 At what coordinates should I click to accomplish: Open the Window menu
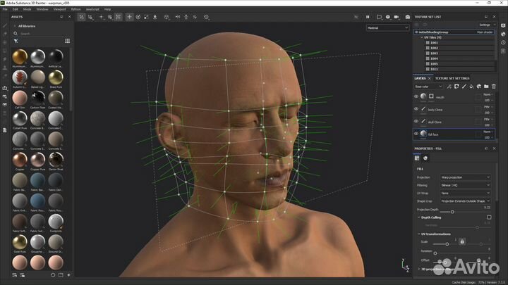42,9
